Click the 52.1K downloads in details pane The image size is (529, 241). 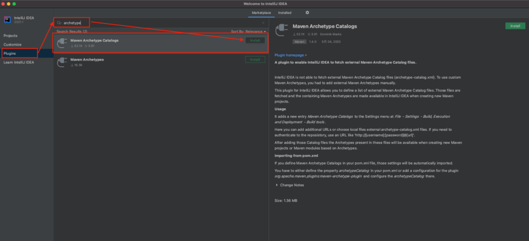point(299,35)
